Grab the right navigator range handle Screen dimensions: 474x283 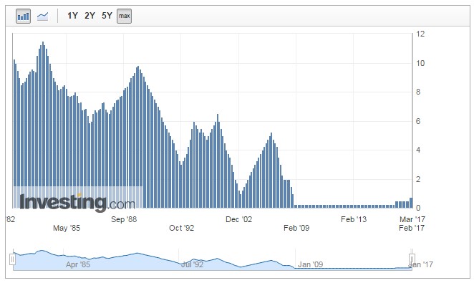click(x=412, y=259)
